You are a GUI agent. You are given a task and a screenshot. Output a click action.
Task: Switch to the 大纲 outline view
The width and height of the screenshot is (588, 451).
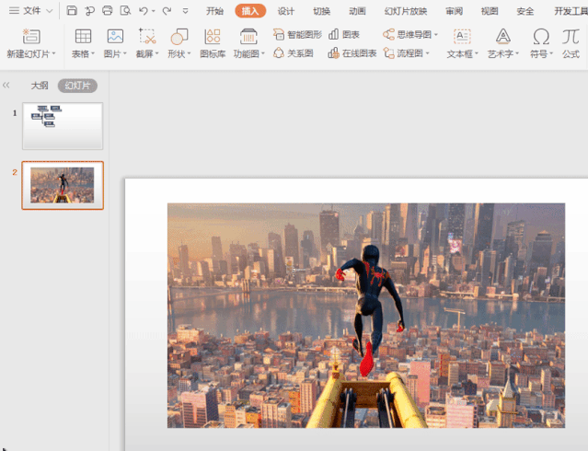(40, 86)
